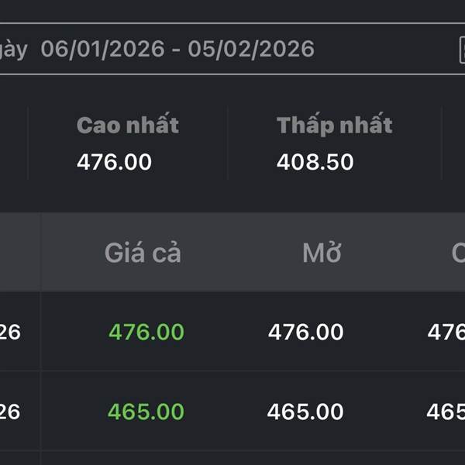Sort by the Mở column header
The width and height of the screenshot is (465, 465).
click(x=322, y=253)
